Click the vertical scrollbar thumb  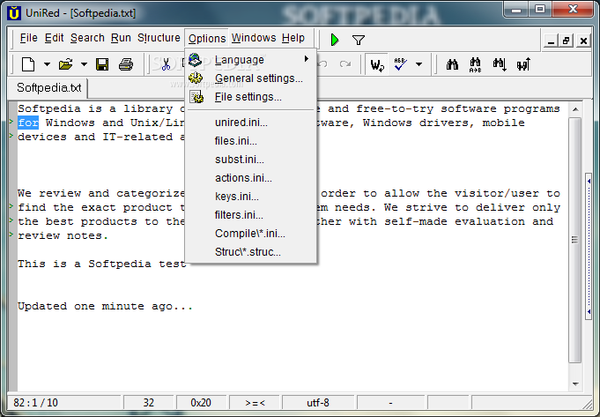[574, 240]
